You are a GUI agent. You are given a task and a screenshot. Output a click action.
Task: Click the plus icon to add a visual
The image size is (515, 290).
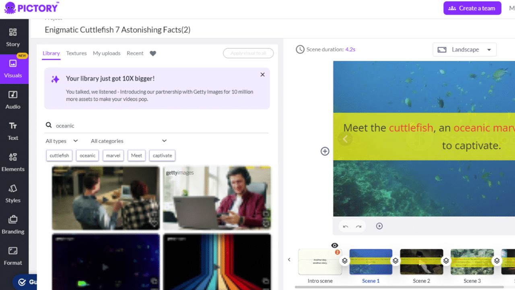click(325, 151)
